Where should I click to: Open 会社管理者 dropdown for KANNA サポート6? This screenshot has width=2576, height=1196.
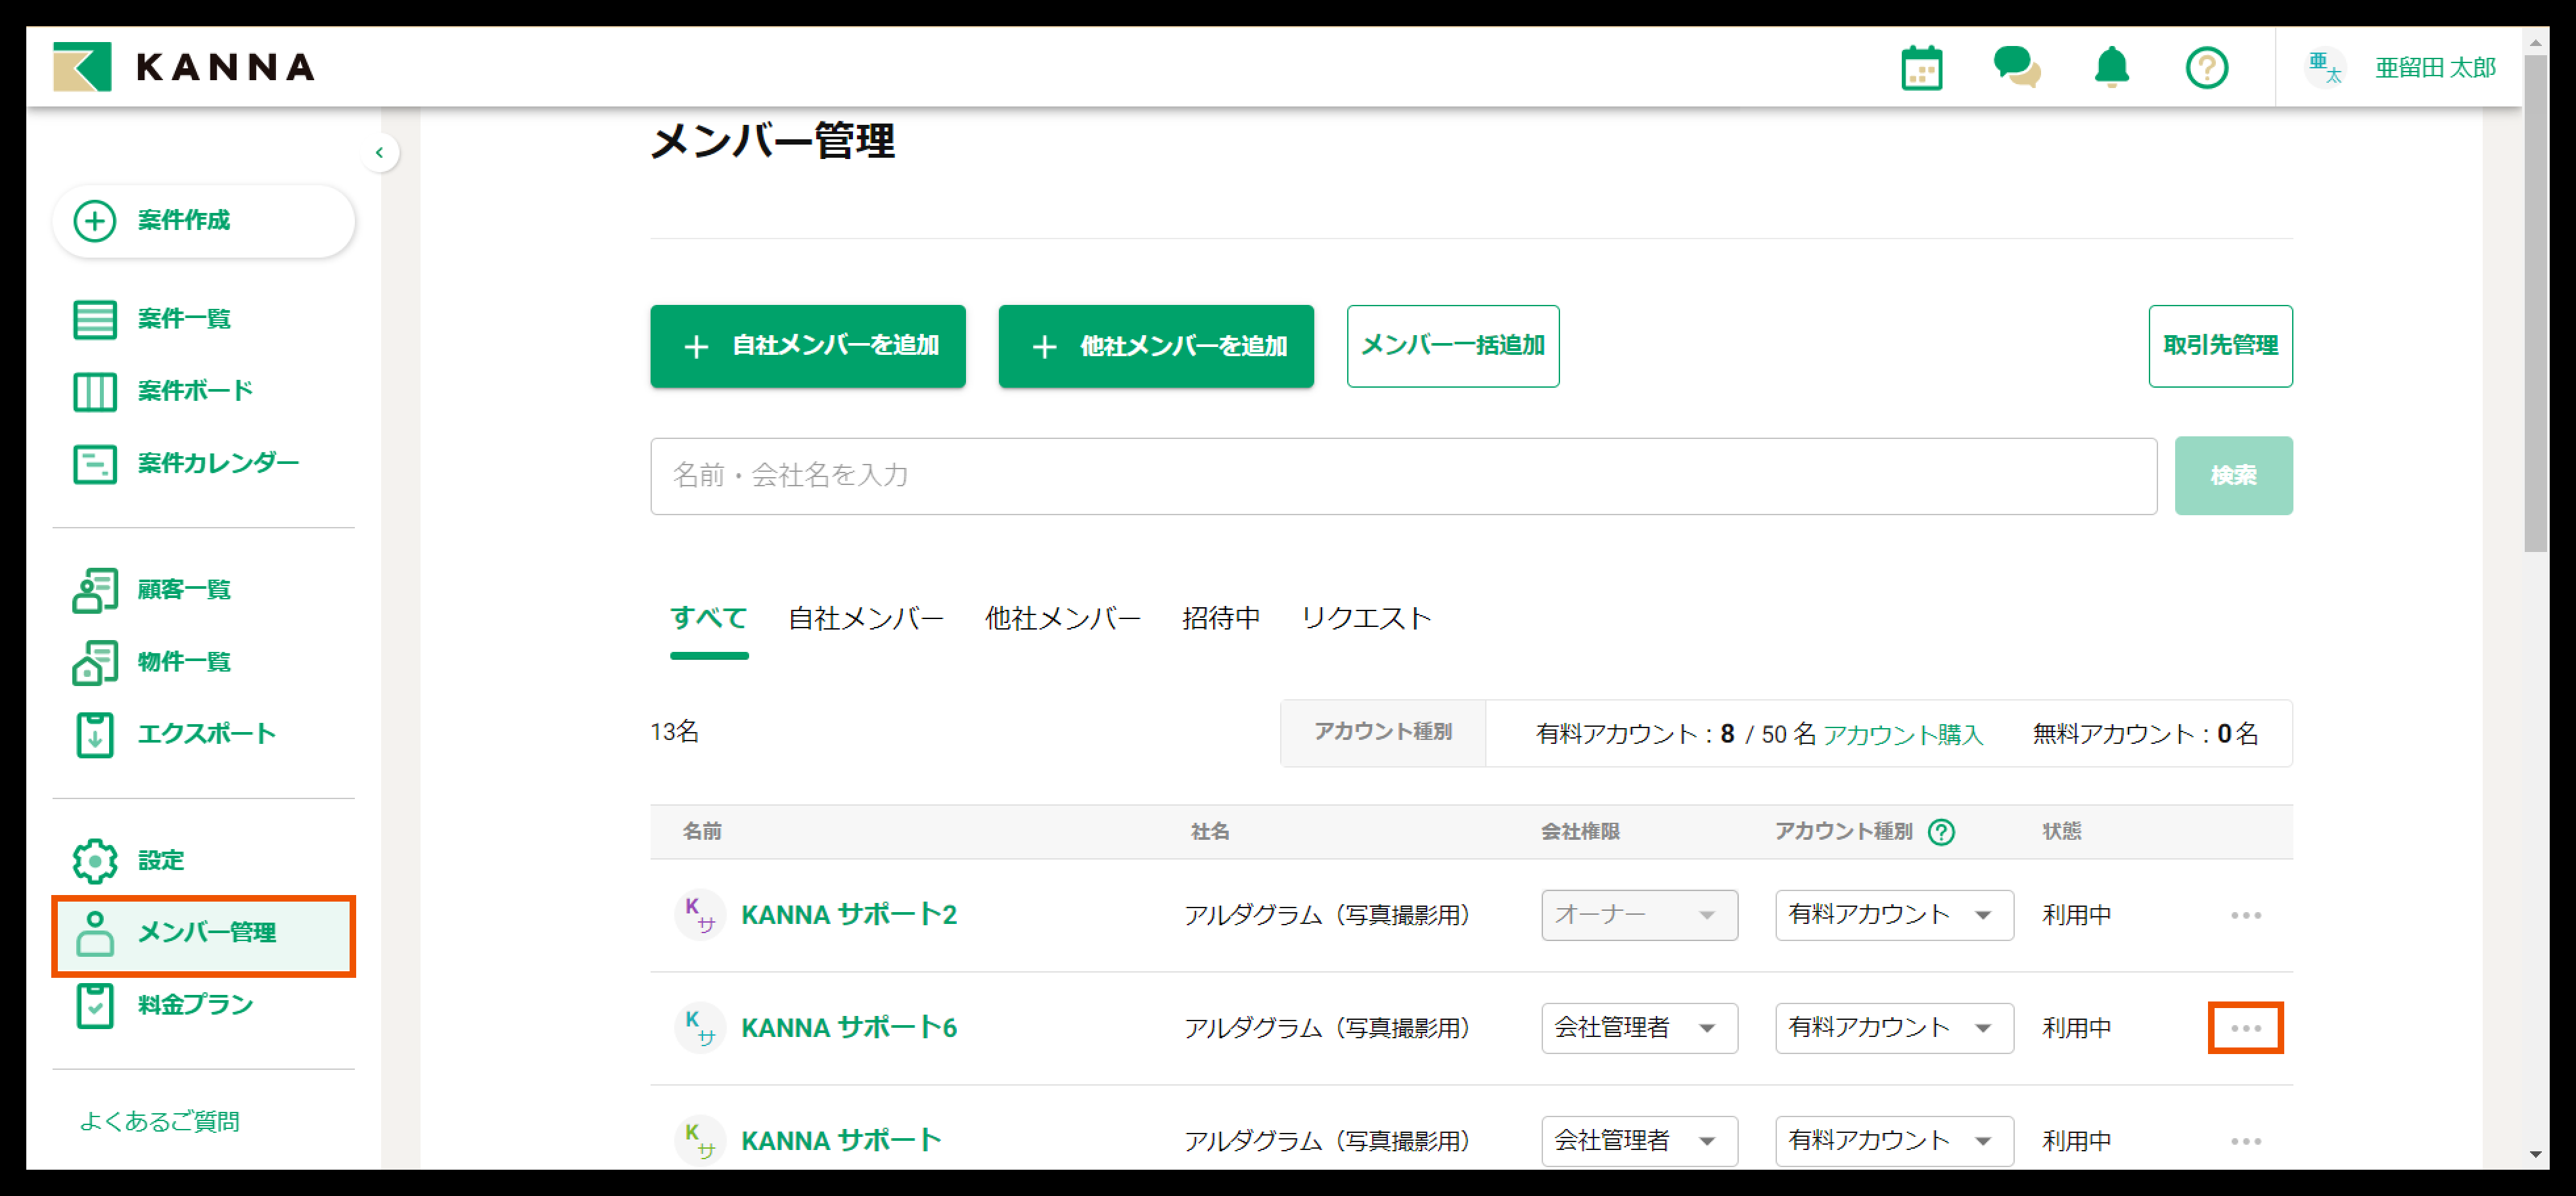click(1638, 1028)
